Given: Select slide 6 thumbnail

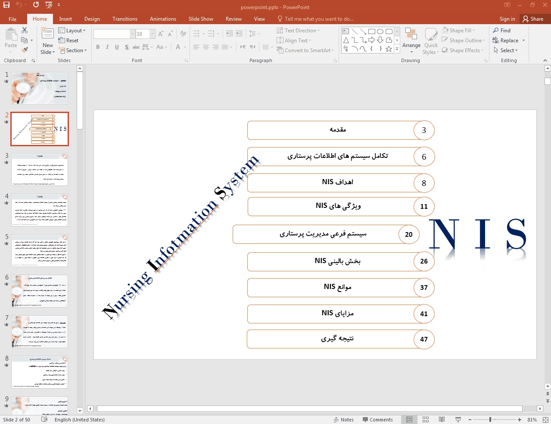Looking at the screenshot, I should pyautogui.click(x=40, y=291).
